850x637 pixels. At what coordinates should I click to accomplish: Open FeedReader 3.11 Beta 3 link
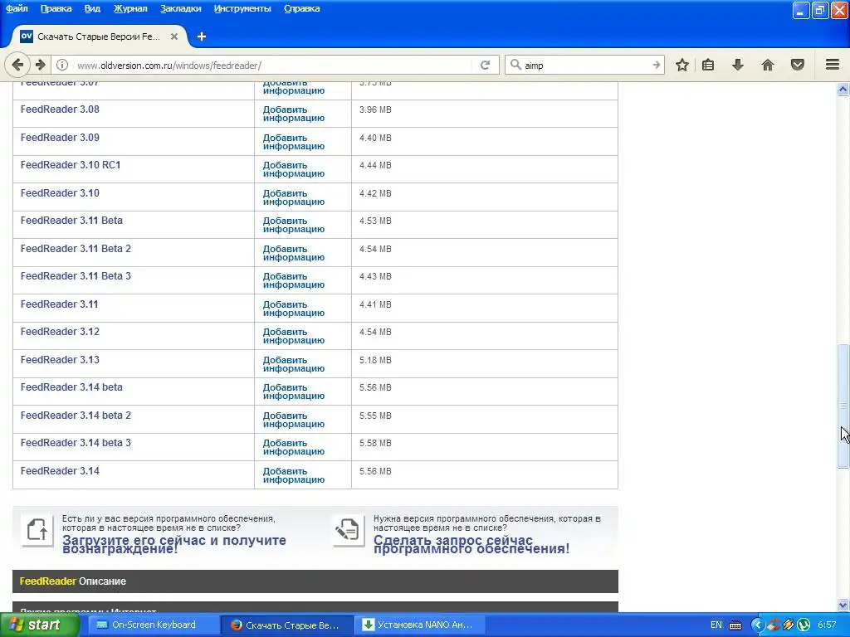coord(76,275)
